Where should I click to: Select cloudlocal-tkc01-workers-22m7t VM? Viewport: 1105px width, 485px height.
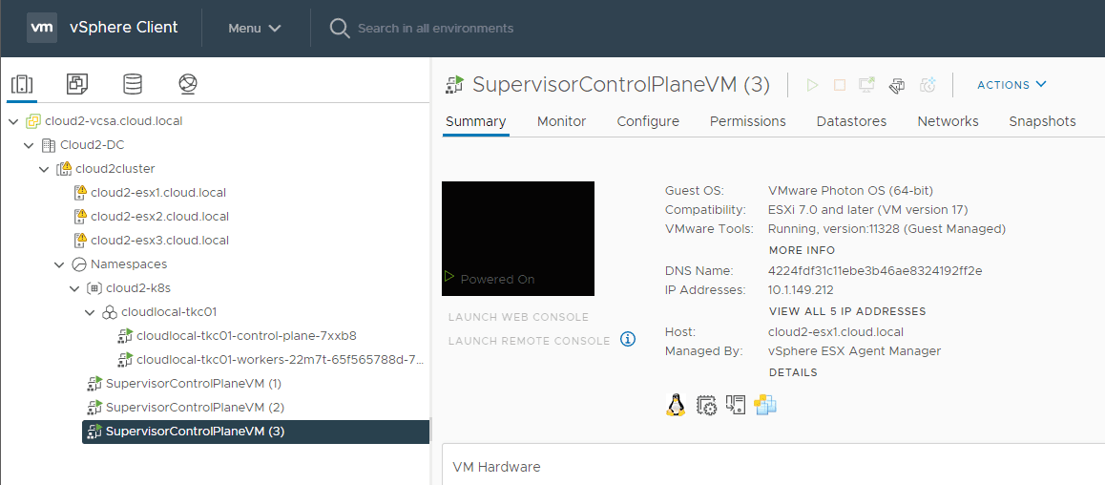281,360
